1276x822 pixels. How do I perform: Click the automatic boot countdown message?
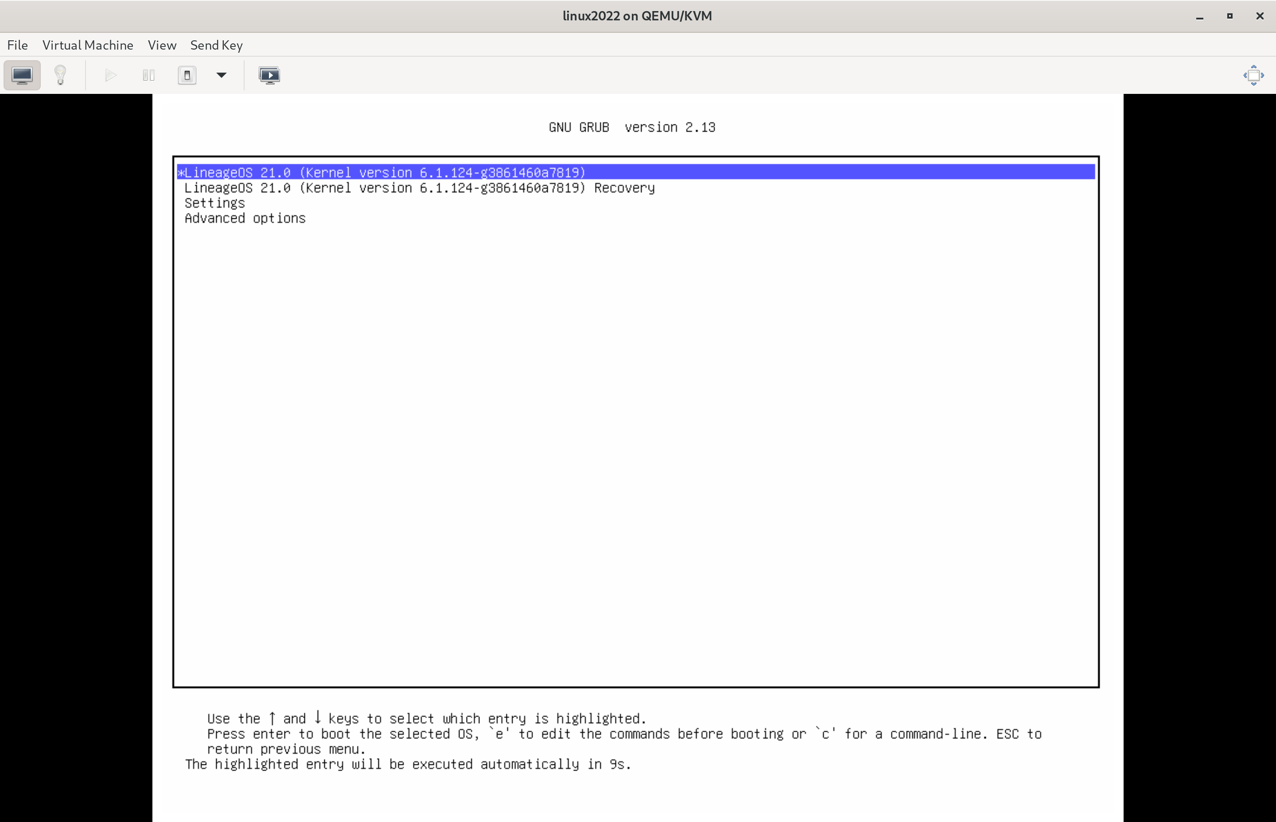click(408, 764)
